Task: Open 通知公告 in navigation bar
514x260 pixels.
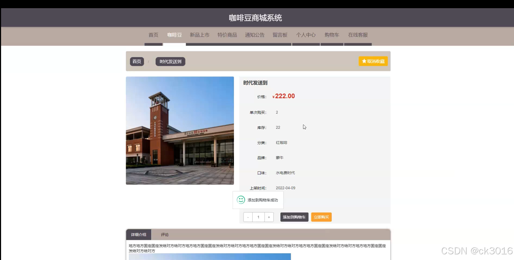Action: point(255,35)
